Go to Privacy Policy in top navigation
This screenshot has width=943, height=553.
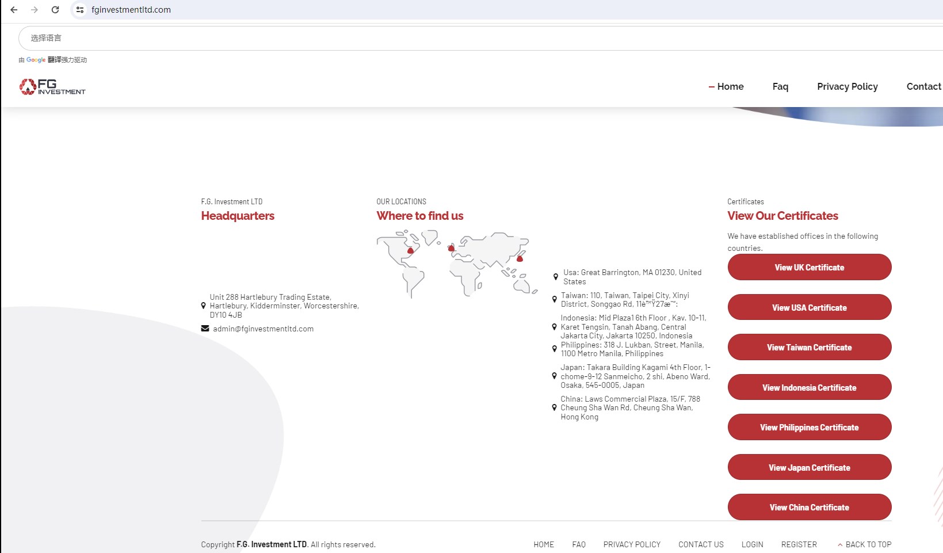847,87
